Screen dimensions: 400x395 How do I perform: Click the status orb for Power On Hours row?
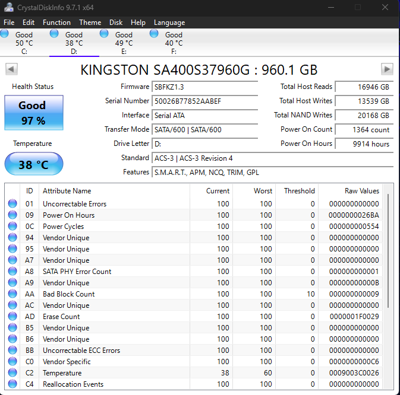click(x=12, y=215)
